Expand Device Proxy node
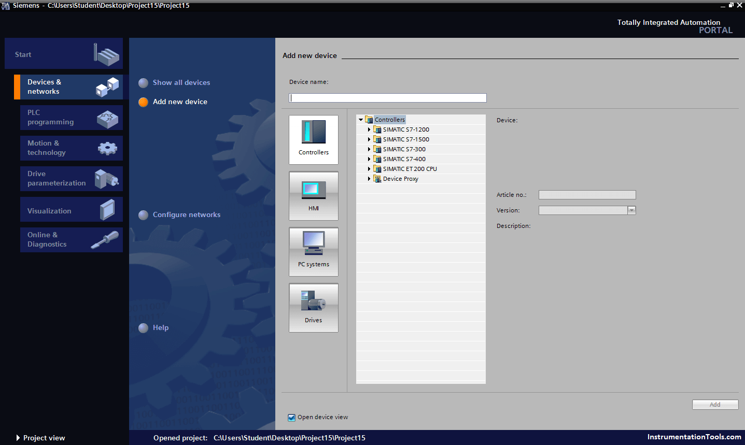The width and height of the screenshot is (745, 445). [x=369, y=179]
